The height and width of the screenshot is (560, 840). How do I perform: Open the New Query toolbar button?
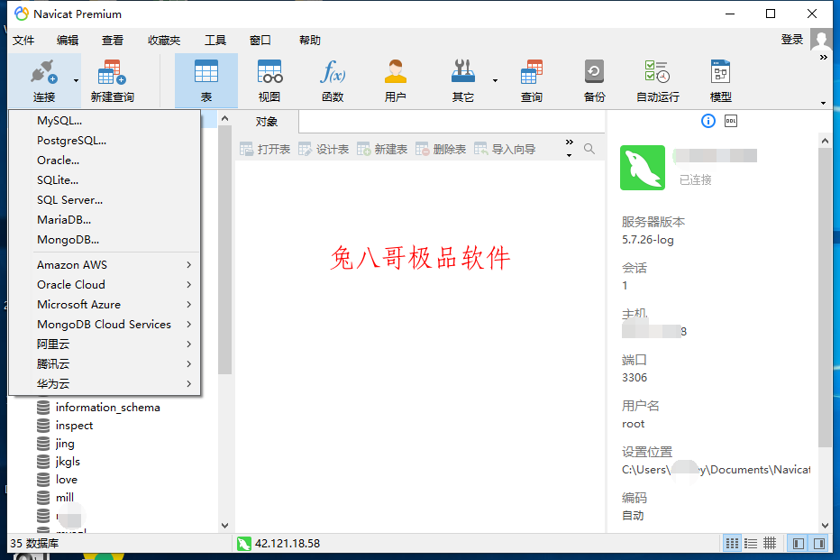[112, 80]
